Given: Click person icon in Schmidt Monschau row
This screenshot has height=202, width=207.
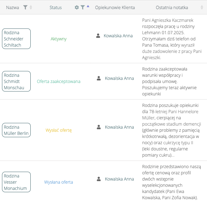Looking at the screenshot, I should pyautogui.click(x=99, y=78).
